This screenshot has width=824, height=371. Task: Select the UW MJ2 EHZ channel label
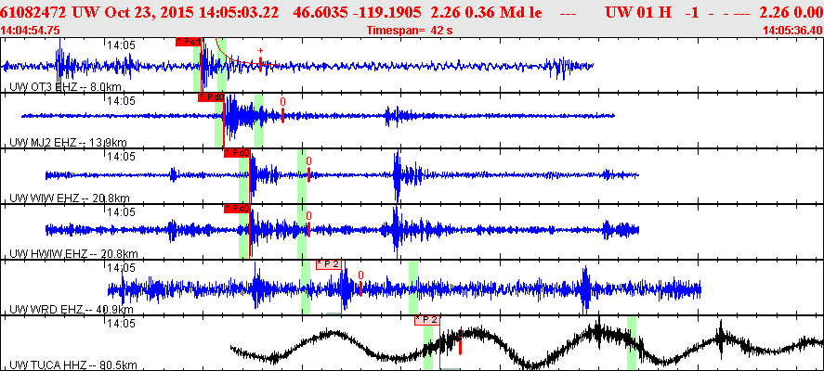point(69,143)
